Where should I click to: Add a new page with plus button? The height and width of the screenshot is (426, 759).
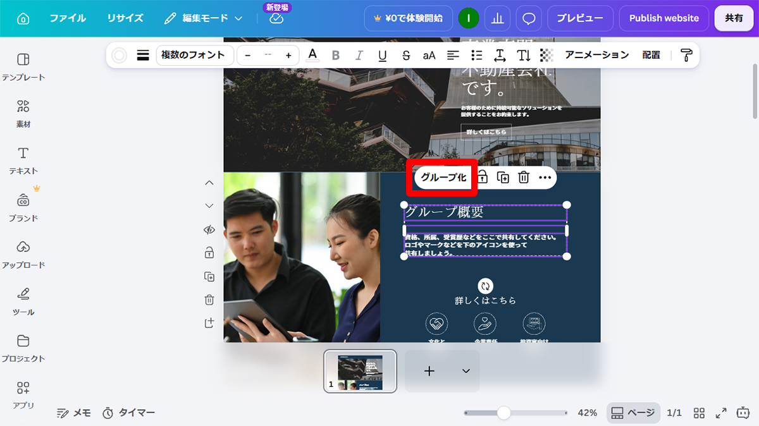[429, 371]
